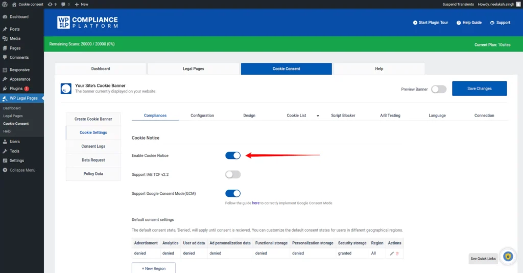
Task: Click the pencil edit icon in Actions column
Action: (392, 253)
